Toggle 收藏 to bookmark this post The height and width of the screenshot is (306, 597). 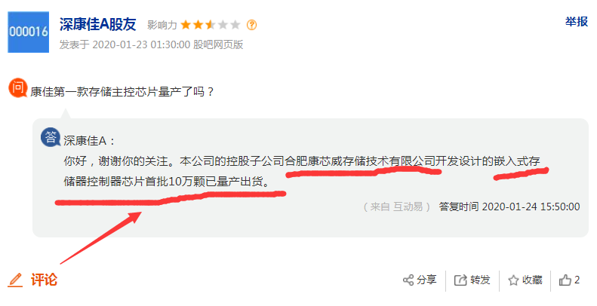[532, 280]
